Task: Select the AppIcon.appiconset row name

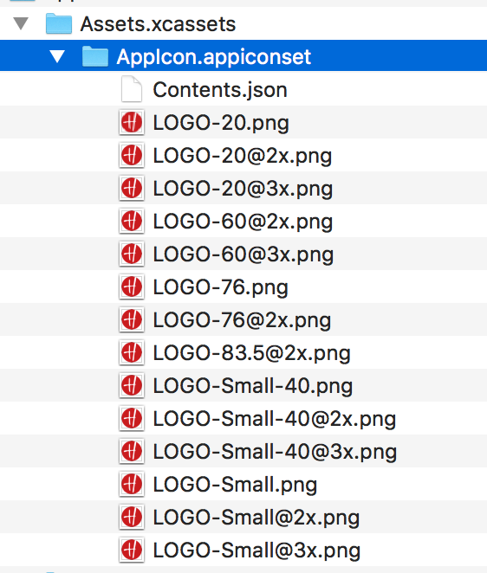Action: (x=214, y=57)
